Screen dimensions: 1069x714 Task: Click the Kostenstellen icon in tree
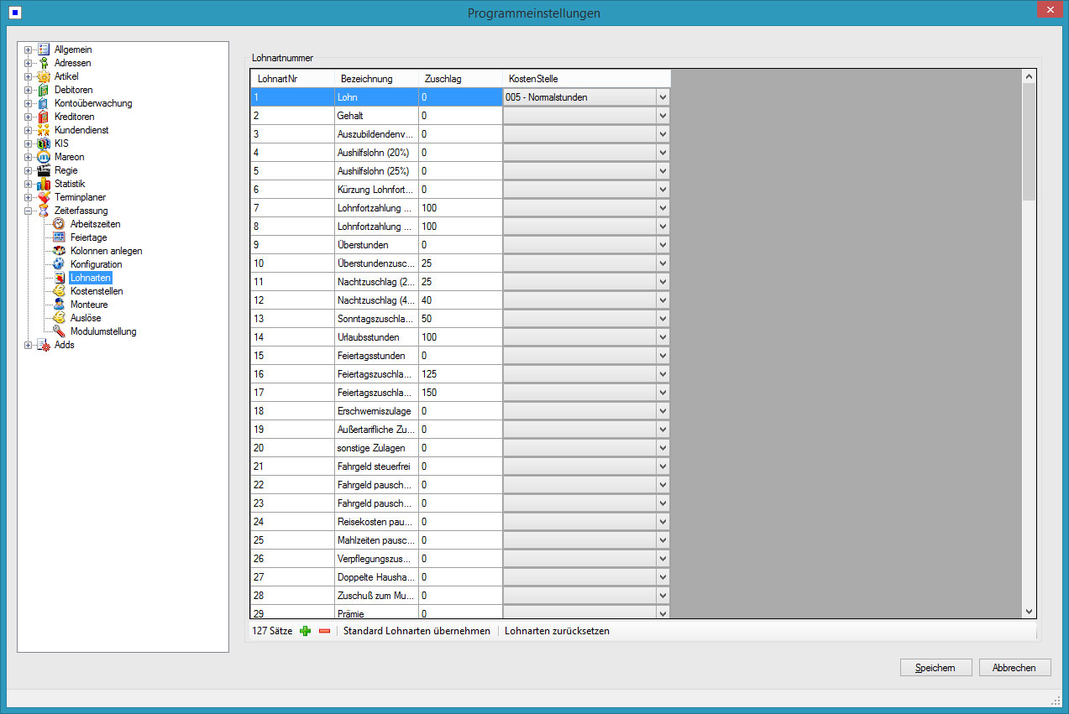coord(59,291)
